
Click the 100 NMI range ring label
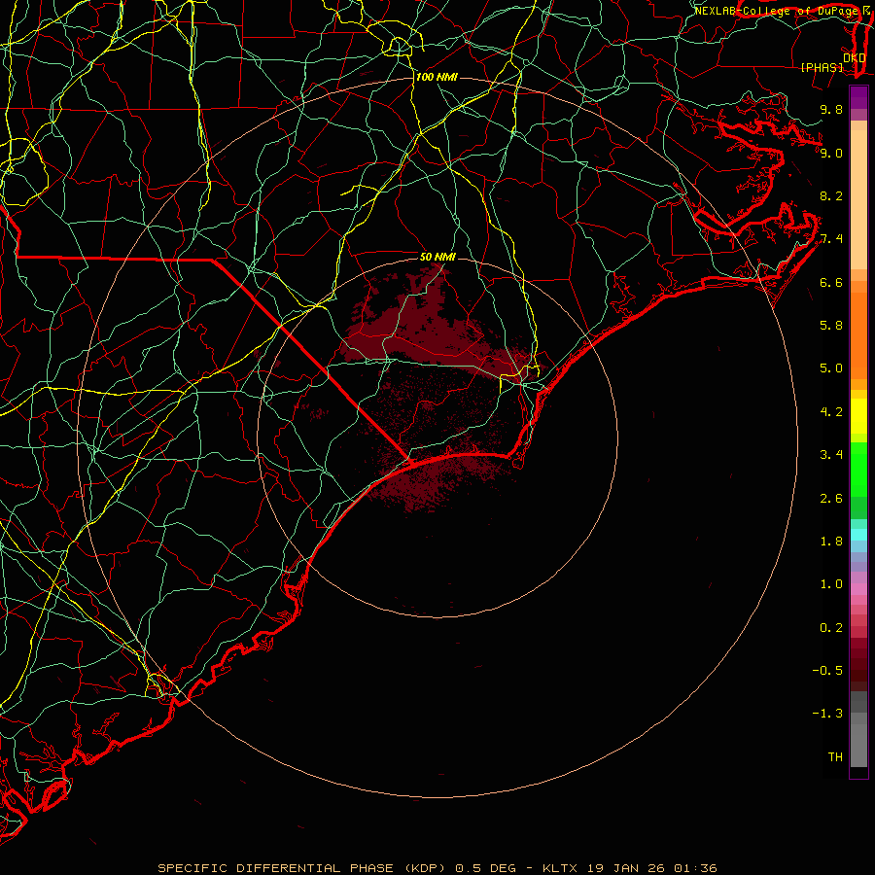click(x=437, y=77)
